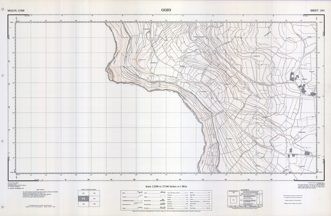This screenshot has height=216, width=331.
Task: Click the TAL-KABLA place name
Action: tap(228, 139)
